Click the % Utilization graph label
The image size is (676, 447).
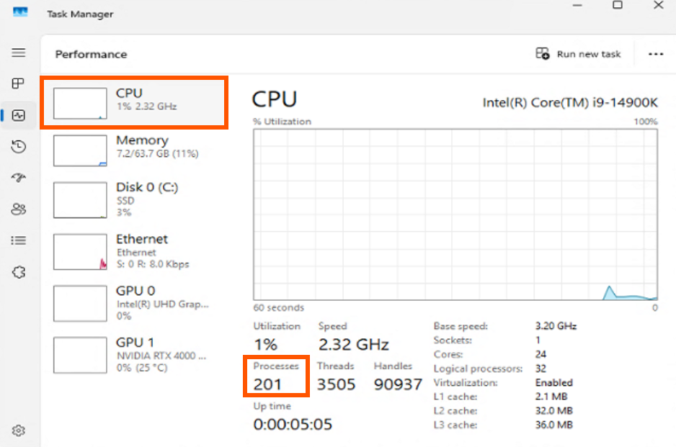(x=282, y=122)
